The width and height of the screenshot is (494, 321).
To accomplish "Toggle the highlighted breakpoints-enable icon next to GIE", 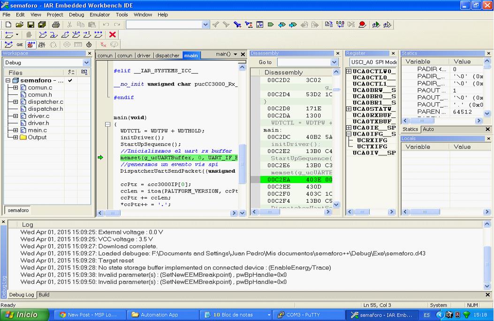I will tap(31, 45).
